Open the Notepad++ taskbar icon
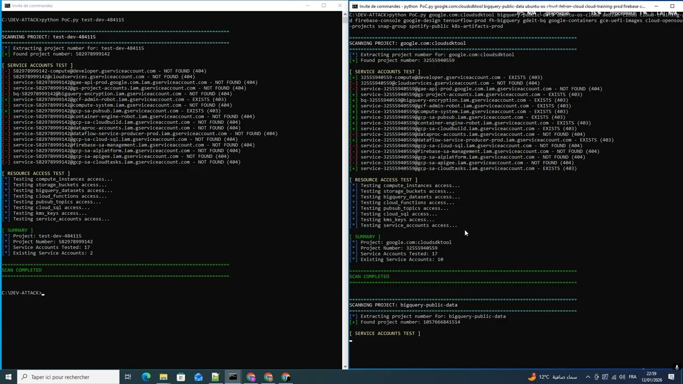Image resolution: width=683 pixels, height=384 pixels. tap(216, 377)
